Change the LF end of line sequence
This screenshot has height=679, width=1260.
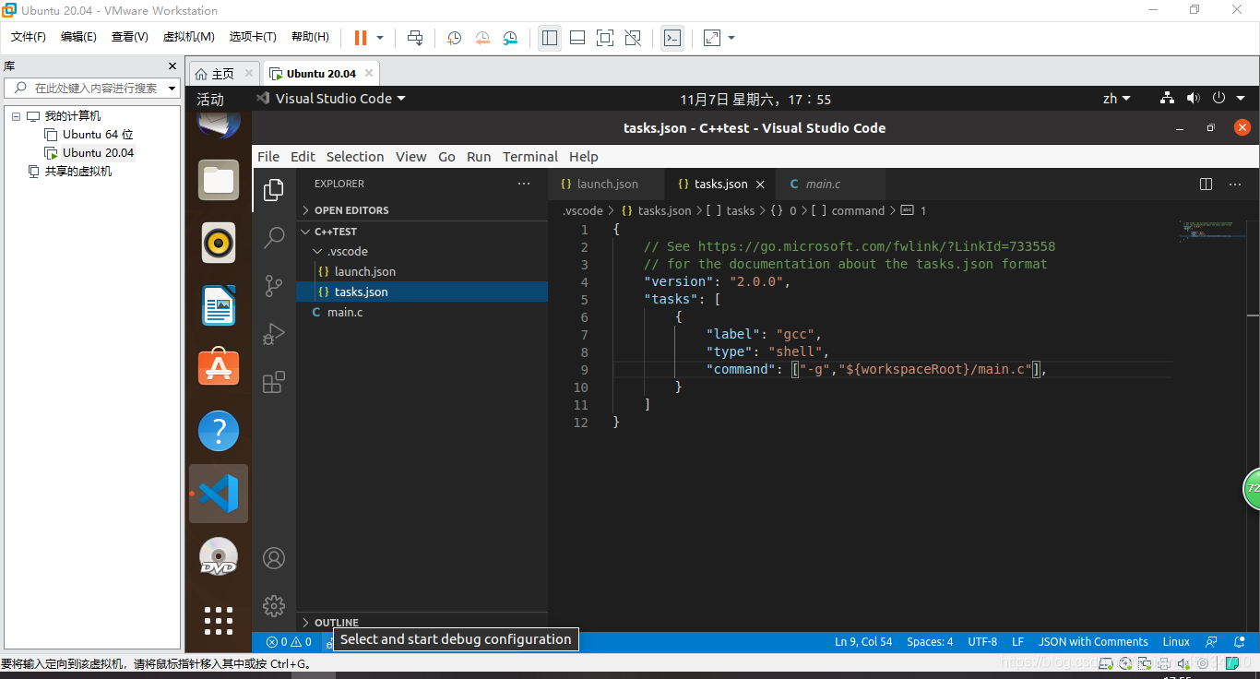[1017, 641]
